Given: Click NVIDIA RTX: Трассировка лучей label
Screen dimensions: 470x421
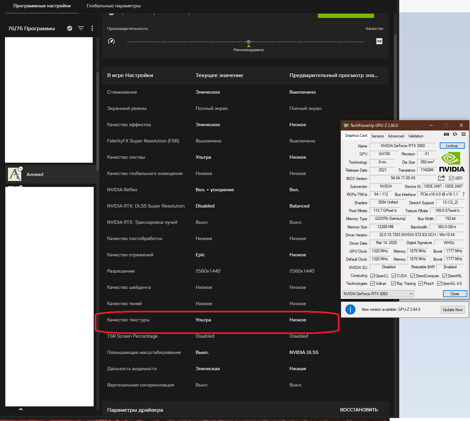Looking at the screenshot, I should click(x=142, y=222).
